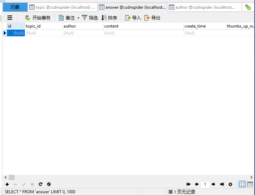This screenshot has height=195, width=255.
Task: Click the thumbs_up_nums column header
Action: [x=240, y=26]
